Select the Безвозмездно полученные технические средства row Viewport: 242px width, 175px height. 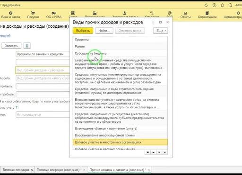120,103
